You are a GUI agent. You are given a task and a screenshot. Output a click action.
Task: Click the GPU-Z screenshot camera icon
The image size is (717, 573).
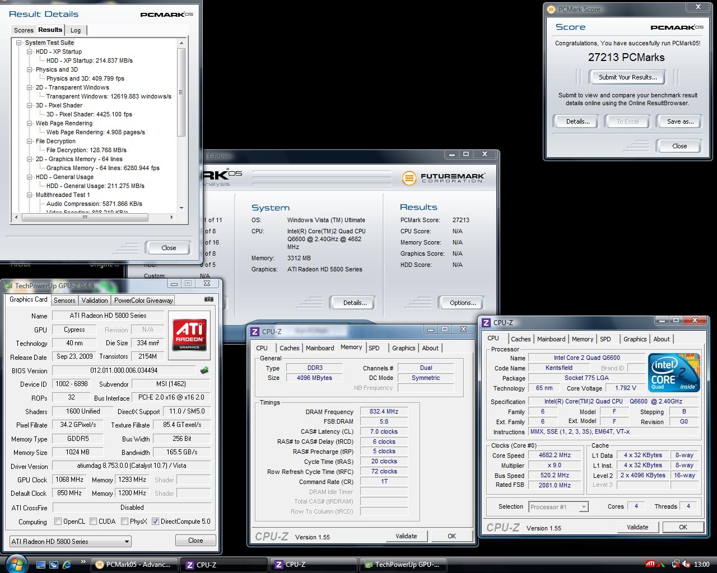(208, 299)
